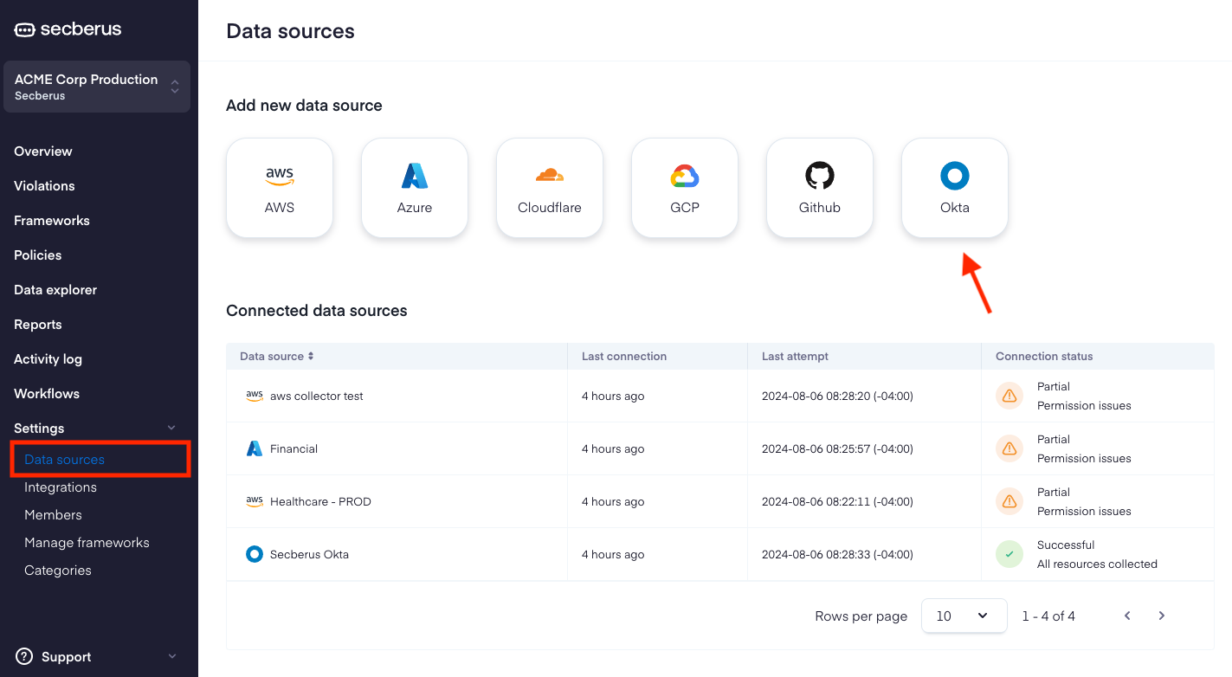Screen dimensions: 1232x677
Task: Click Successful status text for Secberus Okta
Action: tap(1066, 545)
